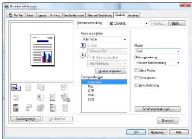Click the greyed multi-user group icon

(x=41, y=108)
